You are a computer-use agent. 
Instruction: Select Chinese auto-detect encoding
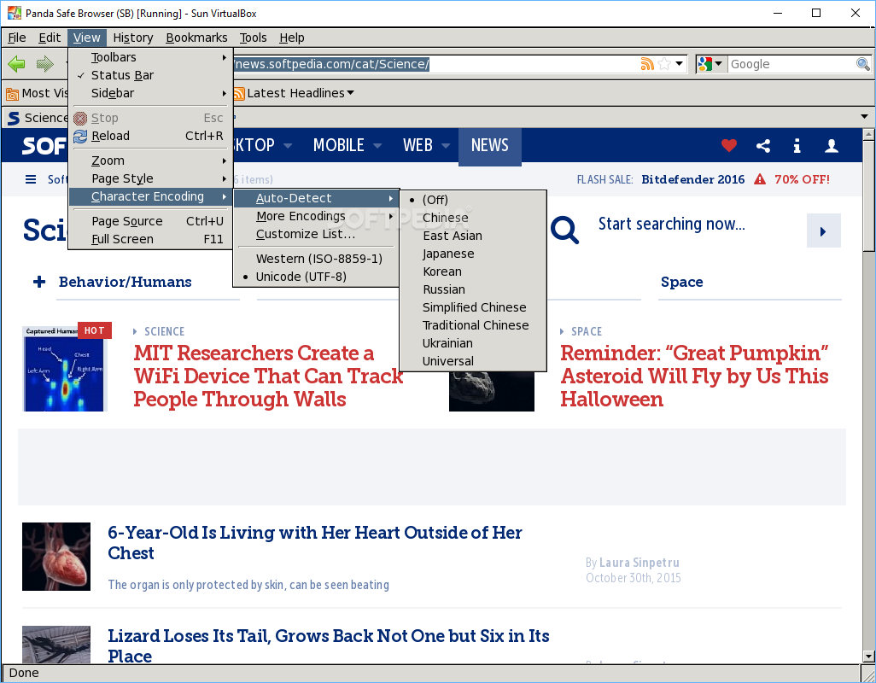pos(473,218)
